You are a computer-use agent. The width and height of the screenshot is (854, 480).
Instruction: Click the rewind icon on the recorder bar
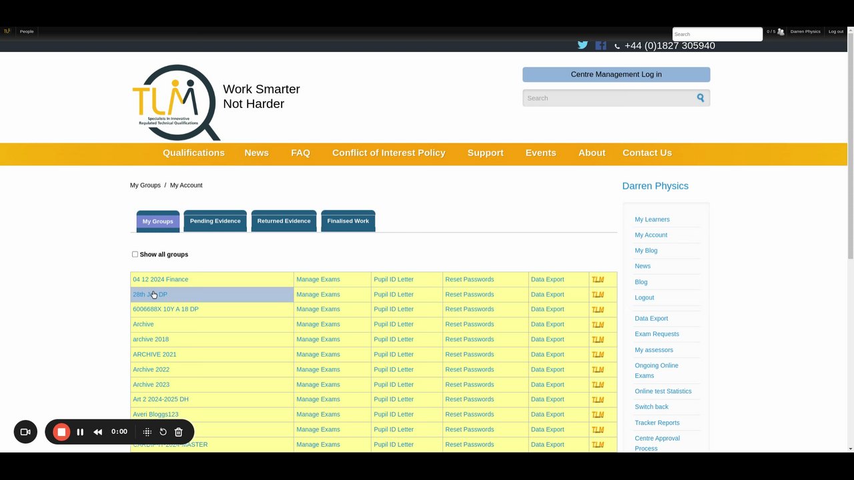tap(98, 432)
